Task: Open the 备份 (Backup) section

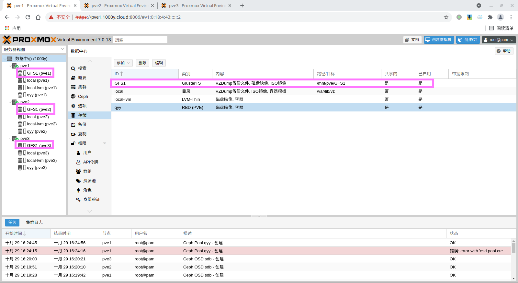Action: (82, 124)
